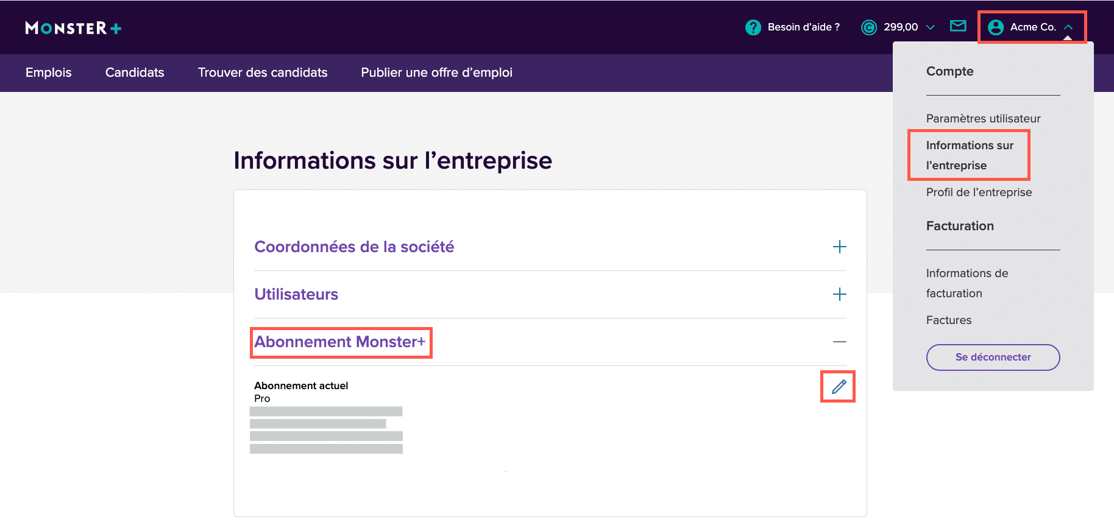Image resolution: width=1114 pixels, height=528 pixels.
Task: Edit subscription with the pencil icon
Action: point(839,387)
